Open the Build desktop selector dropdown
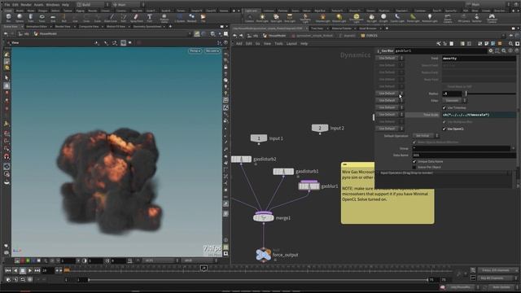 point(93,5)
